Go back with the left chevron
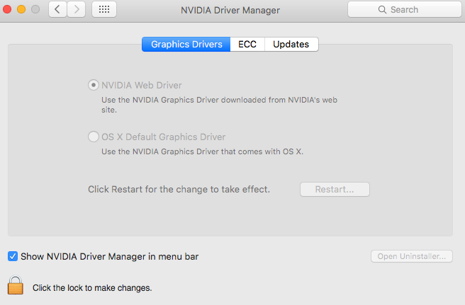 click(x=57, y=10)
